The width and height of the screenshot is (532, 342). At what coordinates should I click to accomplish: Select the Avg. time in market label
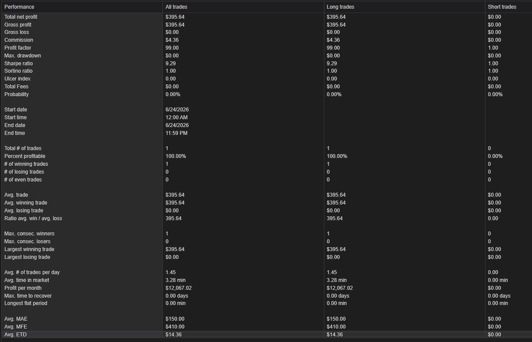click(x=27, y=280)
